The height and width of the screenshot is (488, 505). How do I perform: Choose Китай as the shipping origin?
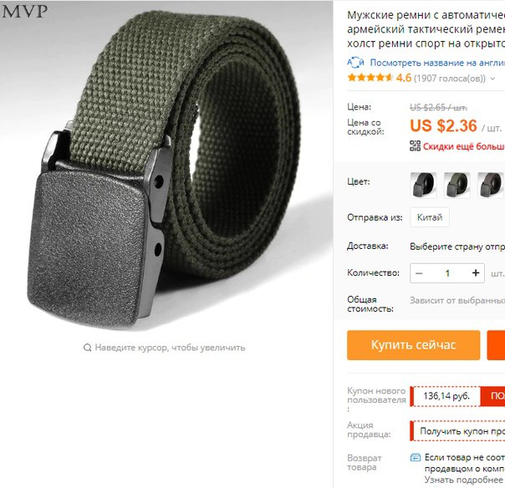click(430, 217)
